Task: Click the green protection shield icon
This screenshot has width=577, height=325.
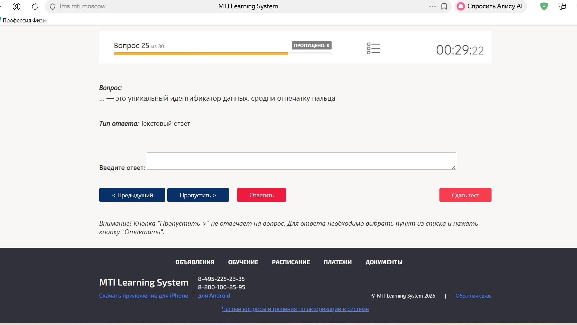Action: coord(544,6)
